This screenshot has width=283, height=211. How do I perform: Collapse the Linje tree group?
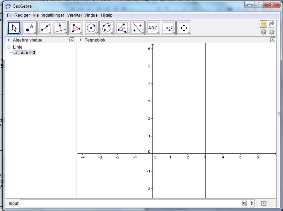point(9,47)
